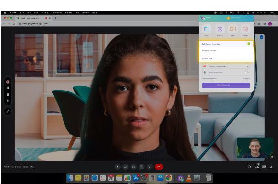Image resolution: width=278 pixels, height=184 pixels.
Task: Toggle the webcam icon in recorder panel
Action: [205, 66]
